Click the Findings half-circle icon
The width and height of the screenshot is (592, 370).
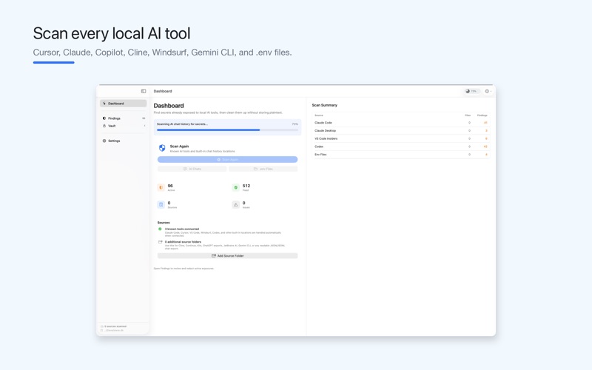104,118
